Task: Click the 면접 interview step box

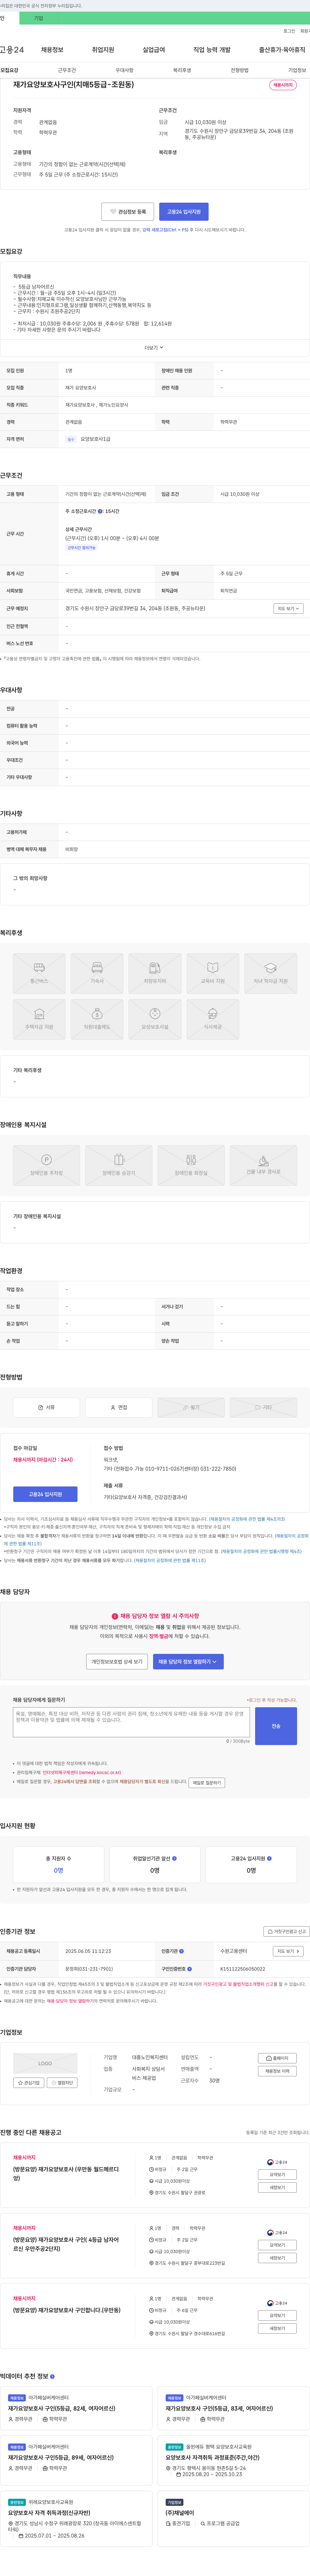Action: click(119, 1407)
